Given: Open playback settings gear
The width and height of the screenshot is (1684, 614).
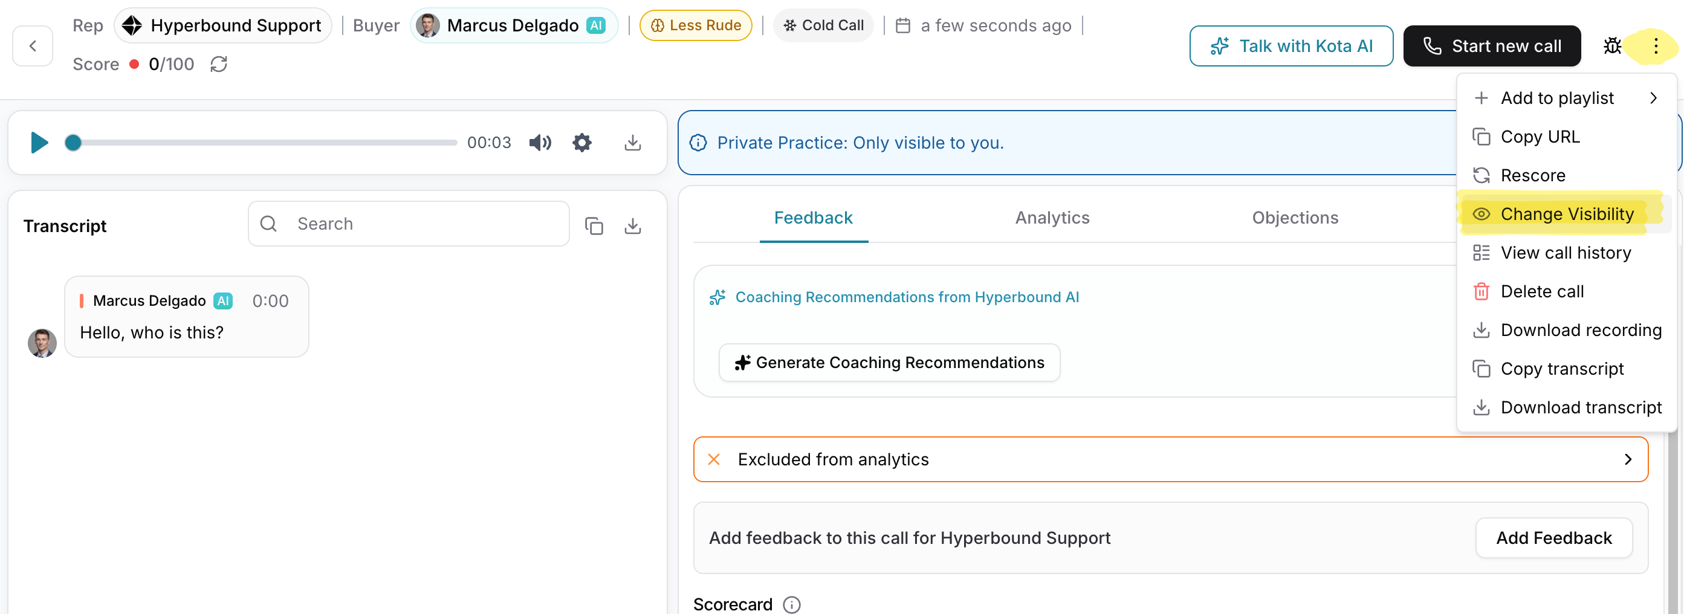Looking at the screenshot, I should click(582, 143).
